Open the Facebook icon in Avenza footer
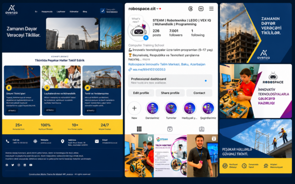This screenshot has width=295, height=184. coord(7,165)
